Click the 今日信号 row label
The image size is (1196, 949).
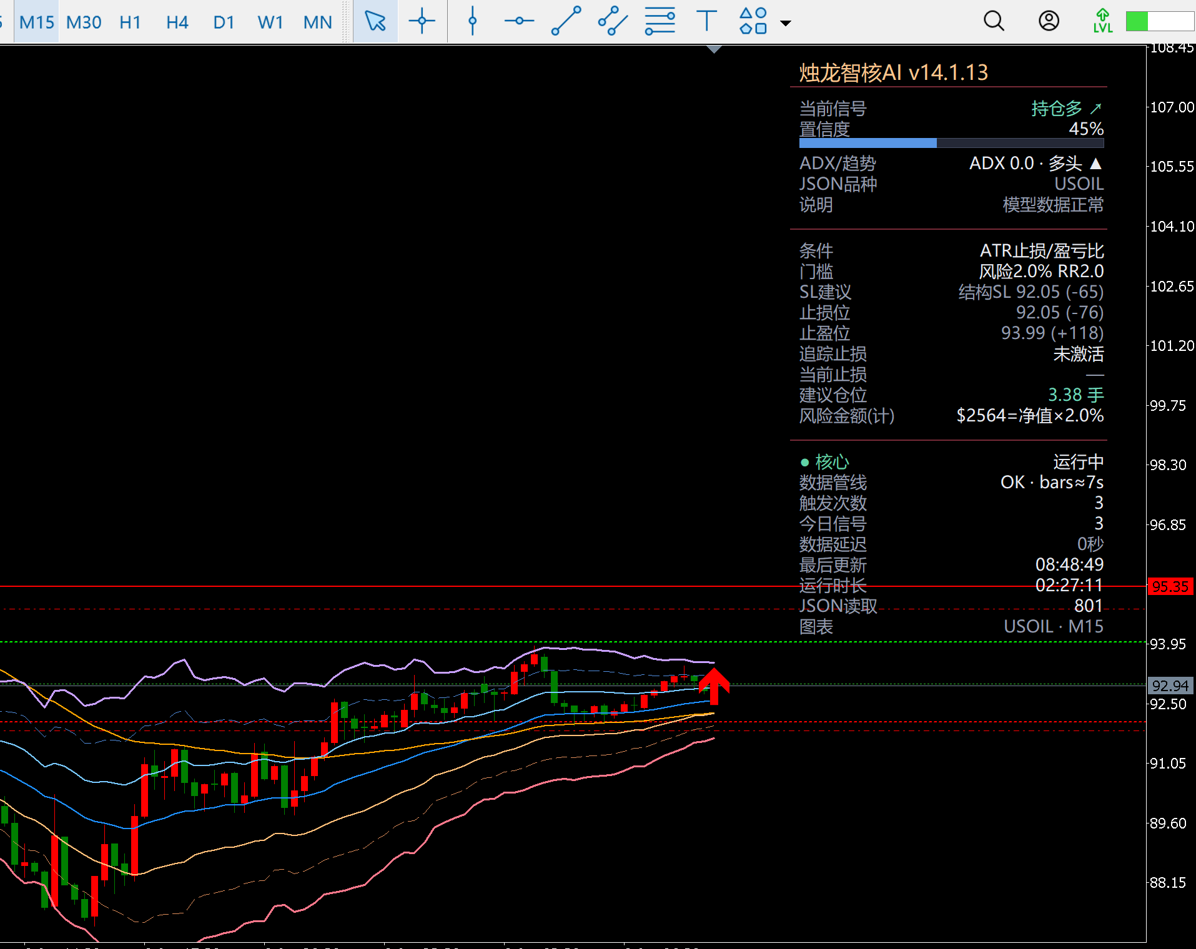click(x=833, y=524)
